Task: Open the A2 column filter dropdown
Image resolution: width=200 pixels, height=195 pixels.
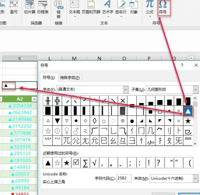Action: (x=34, y=99)
